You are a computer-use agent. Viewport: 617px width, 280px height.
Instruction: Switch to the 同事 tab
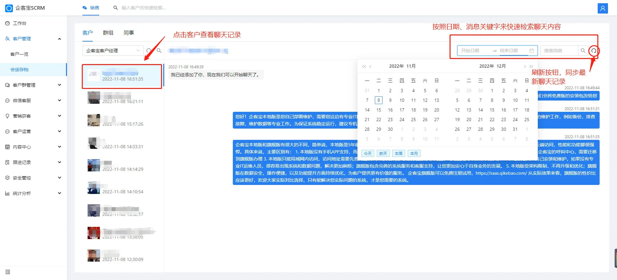[129, 33]
